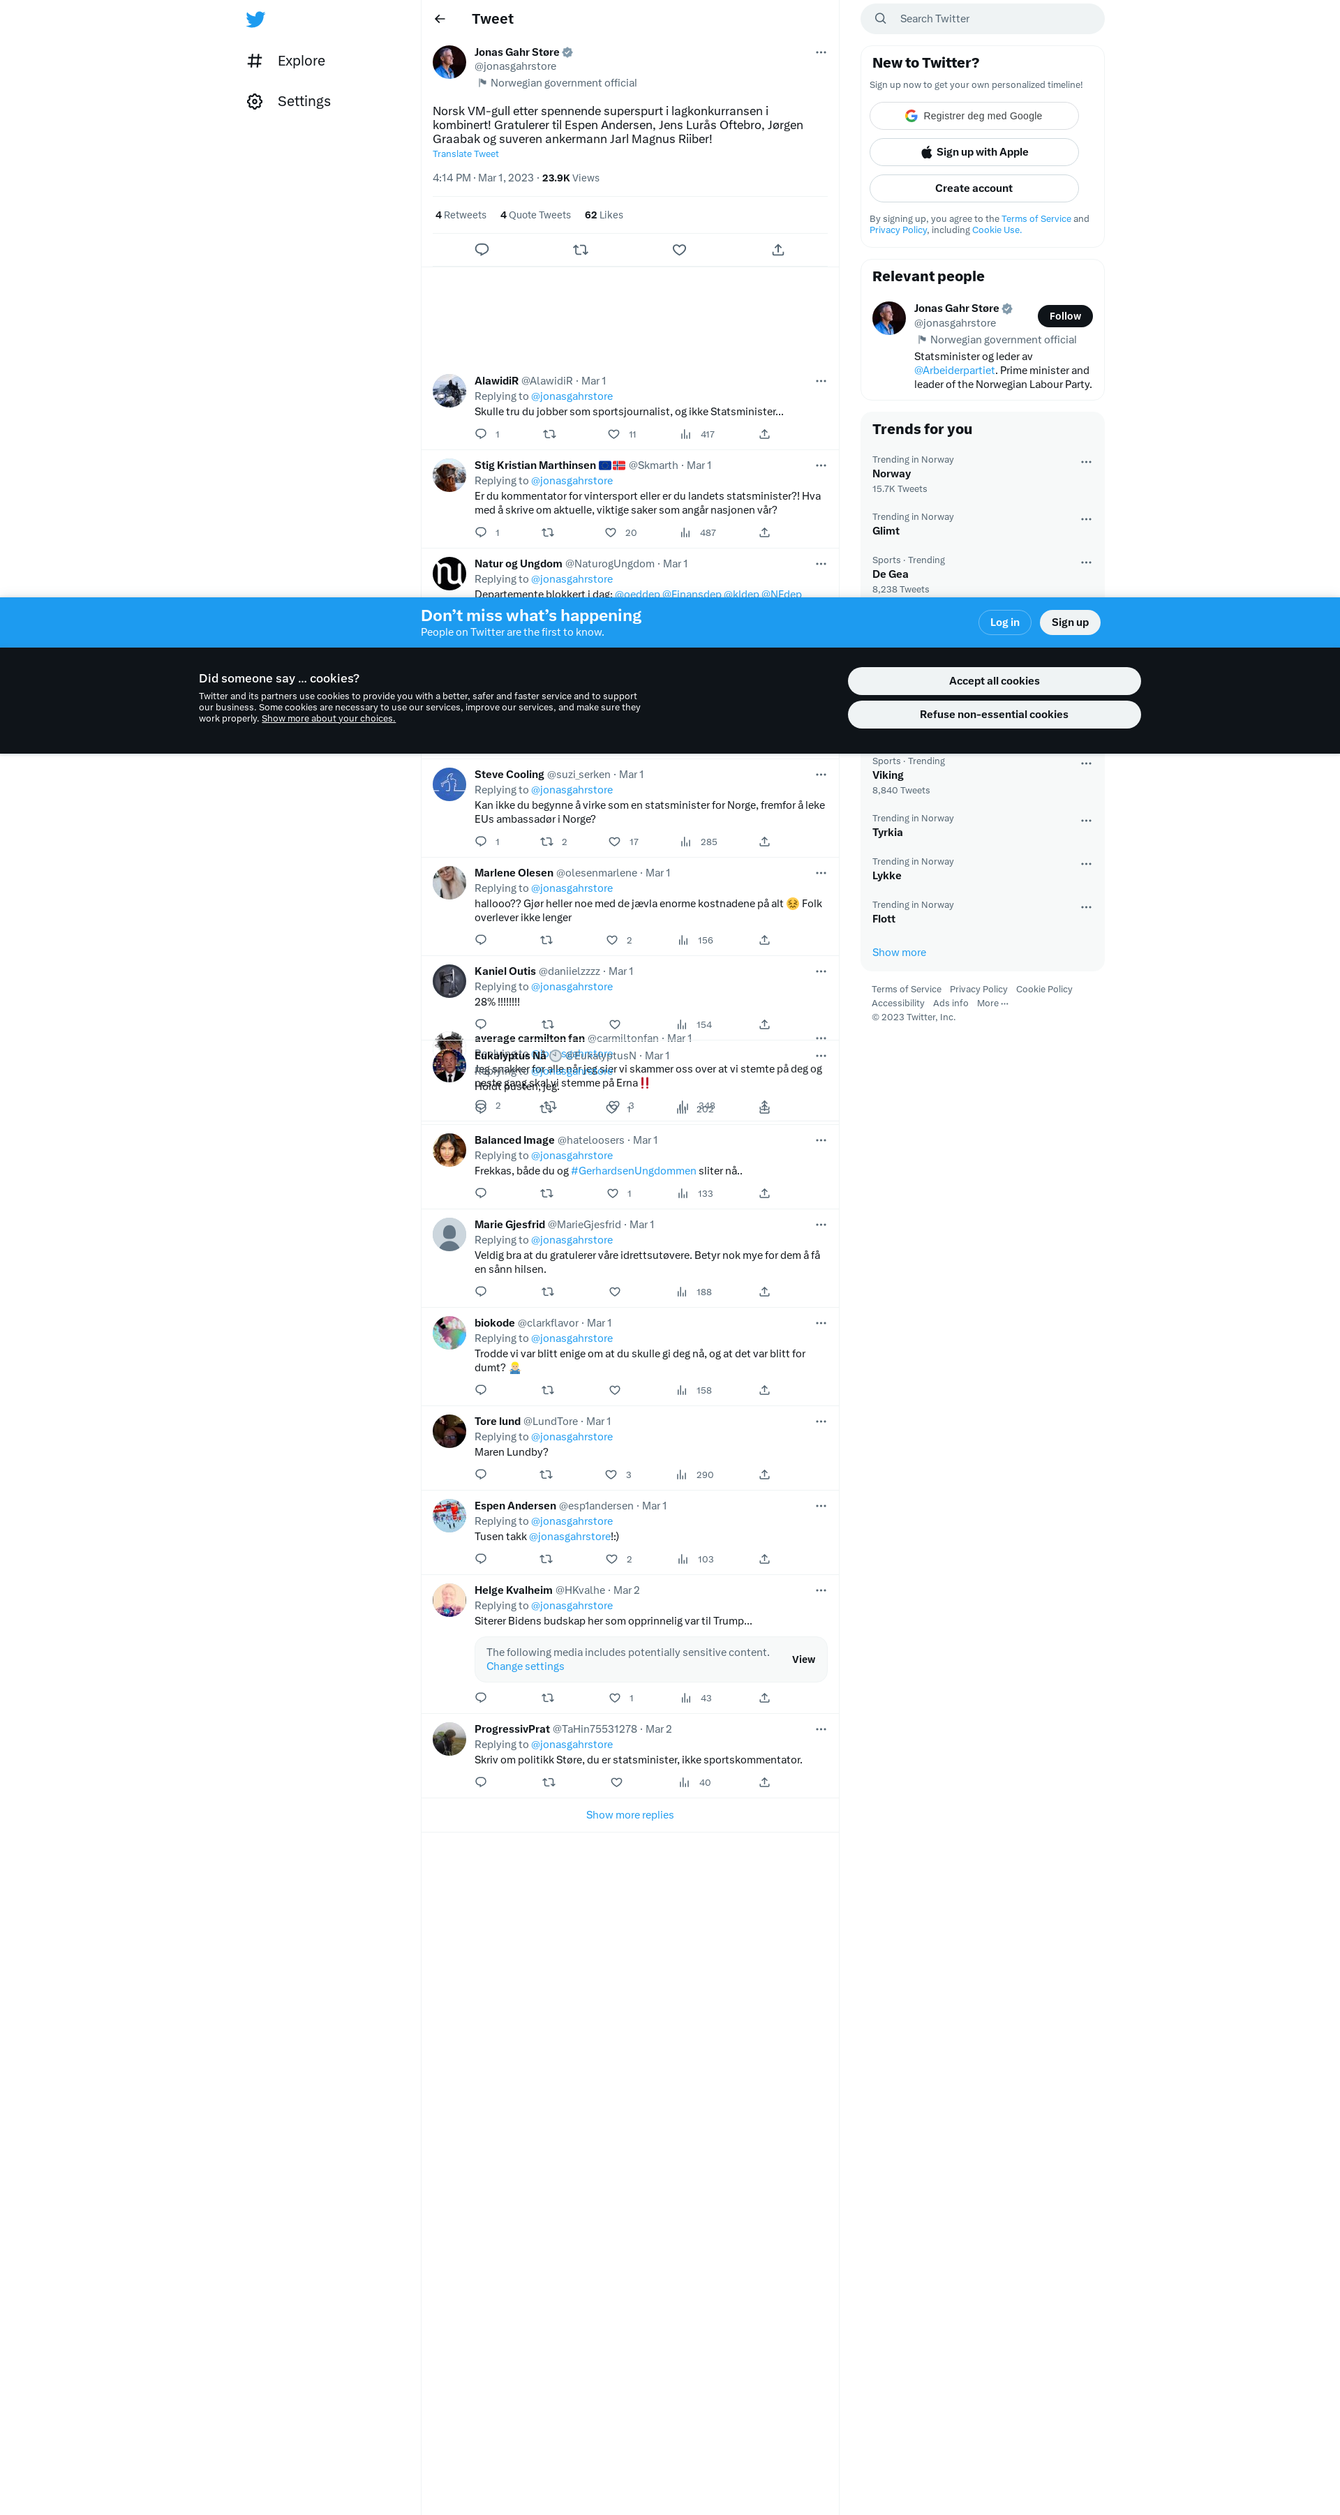Register with Google button
The height and width of the screenshot is (2515, 1340).
[x=974, y=116]
